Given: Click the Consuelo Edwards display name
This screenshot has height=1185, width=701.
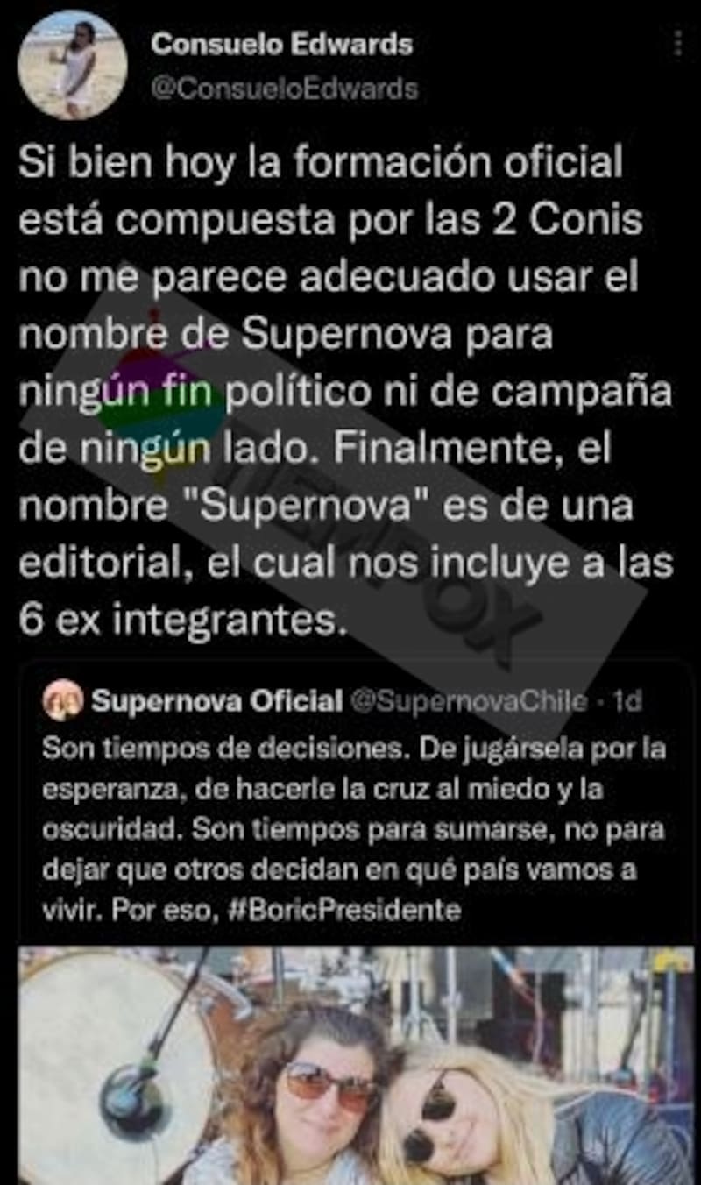Looking at the screenshot, I should click(x=281, y=45).
